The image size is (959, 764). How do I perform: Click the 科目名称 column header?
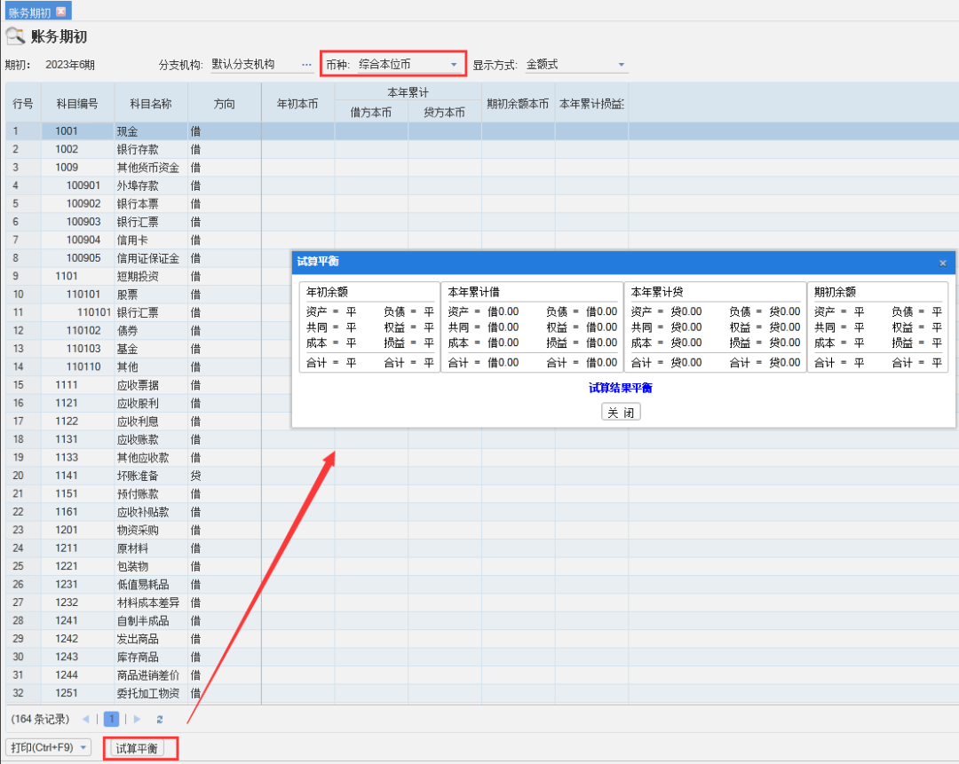[150, 103]
